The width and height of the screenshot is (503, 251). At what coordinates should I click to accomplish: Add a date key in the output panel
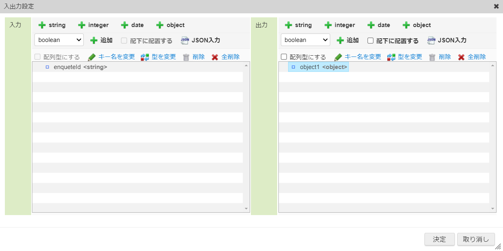coord(379,25)
